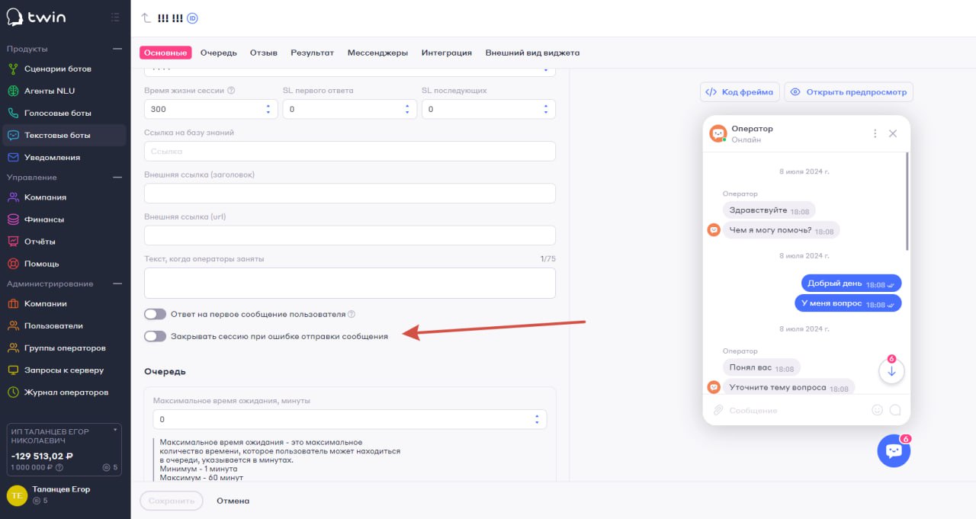The image size is (976, 519).
Task: Click the Запросы к серверу monitor icon
Action: [13, 370]
